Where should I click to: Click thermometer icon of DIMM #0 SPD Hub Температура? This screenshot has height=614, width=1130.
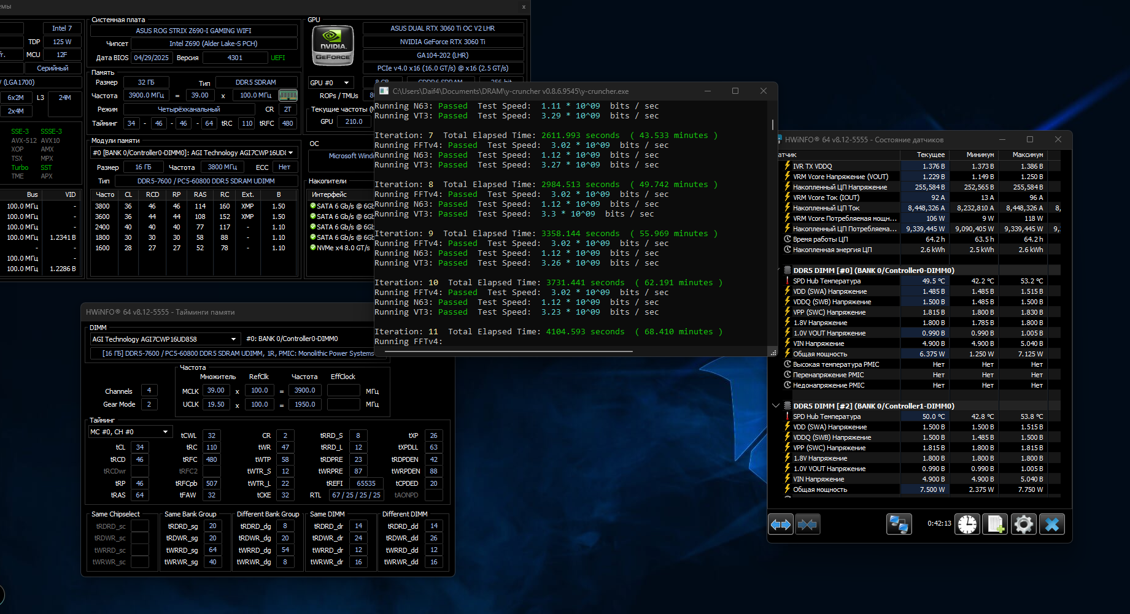788,281
